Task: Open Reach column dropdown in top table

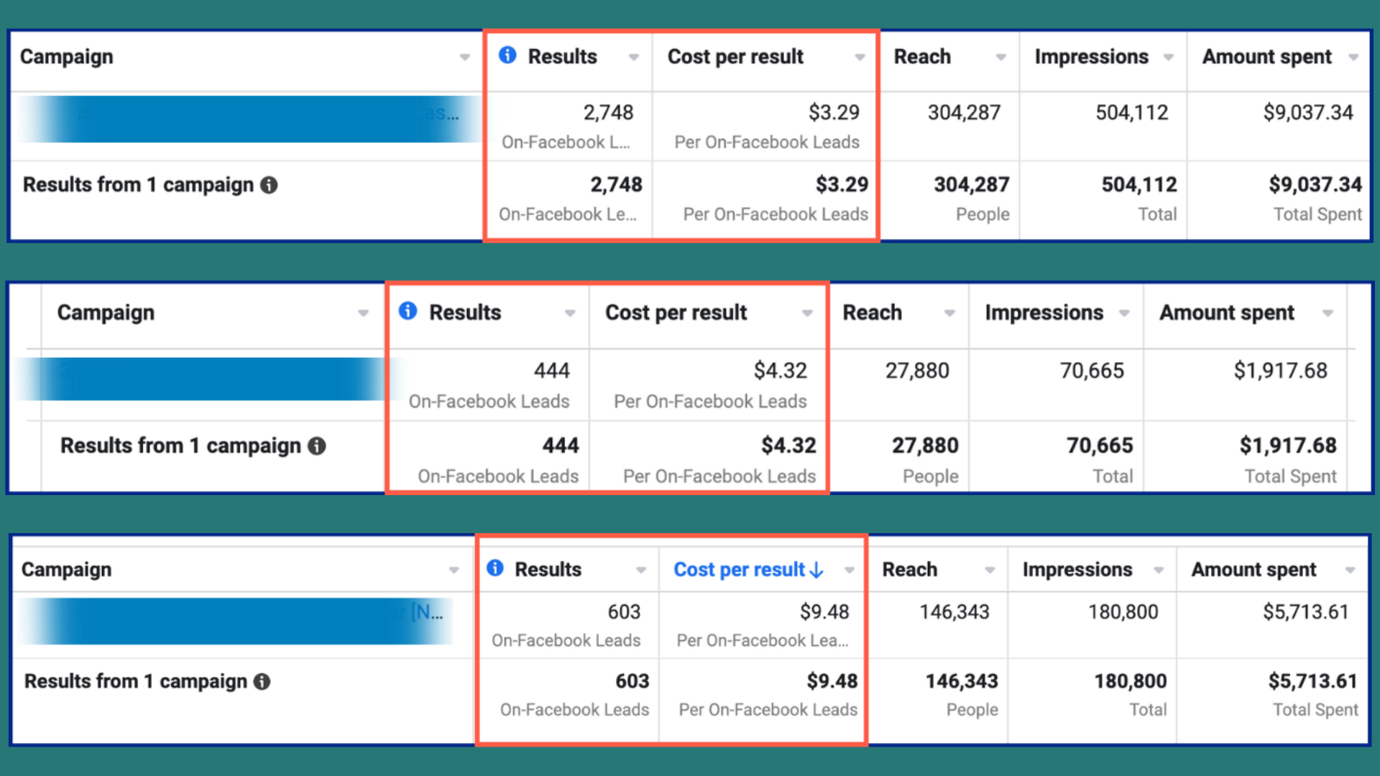Action: coord(1000,57)
